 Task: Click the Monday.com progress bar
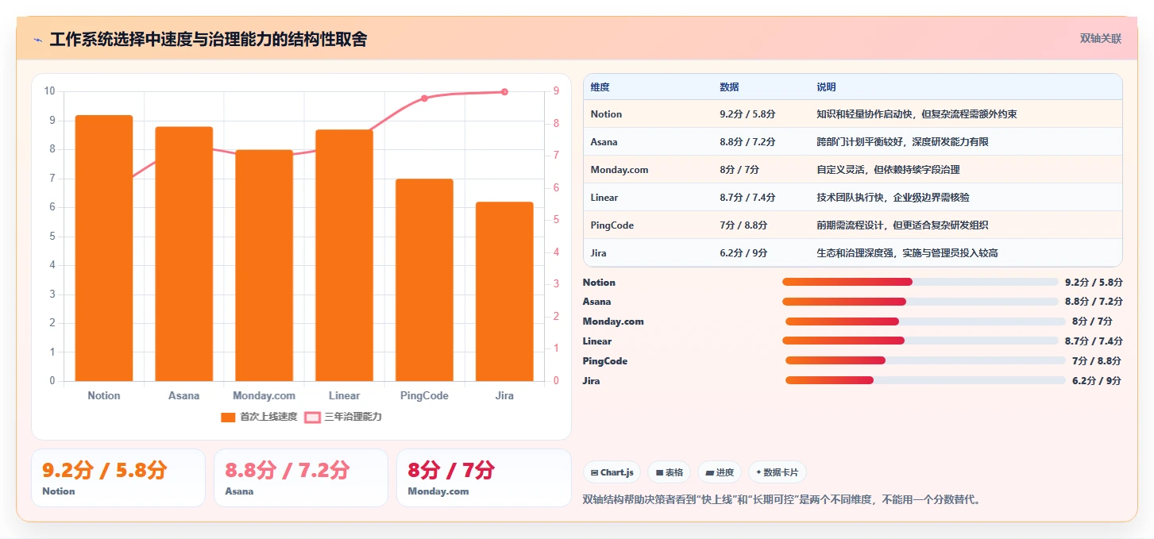pyautogui.click(x=925, y=321)
